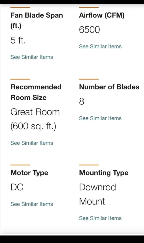Select the Recommended Room Size heading
144x243 pixels.
tap(36, 92)
